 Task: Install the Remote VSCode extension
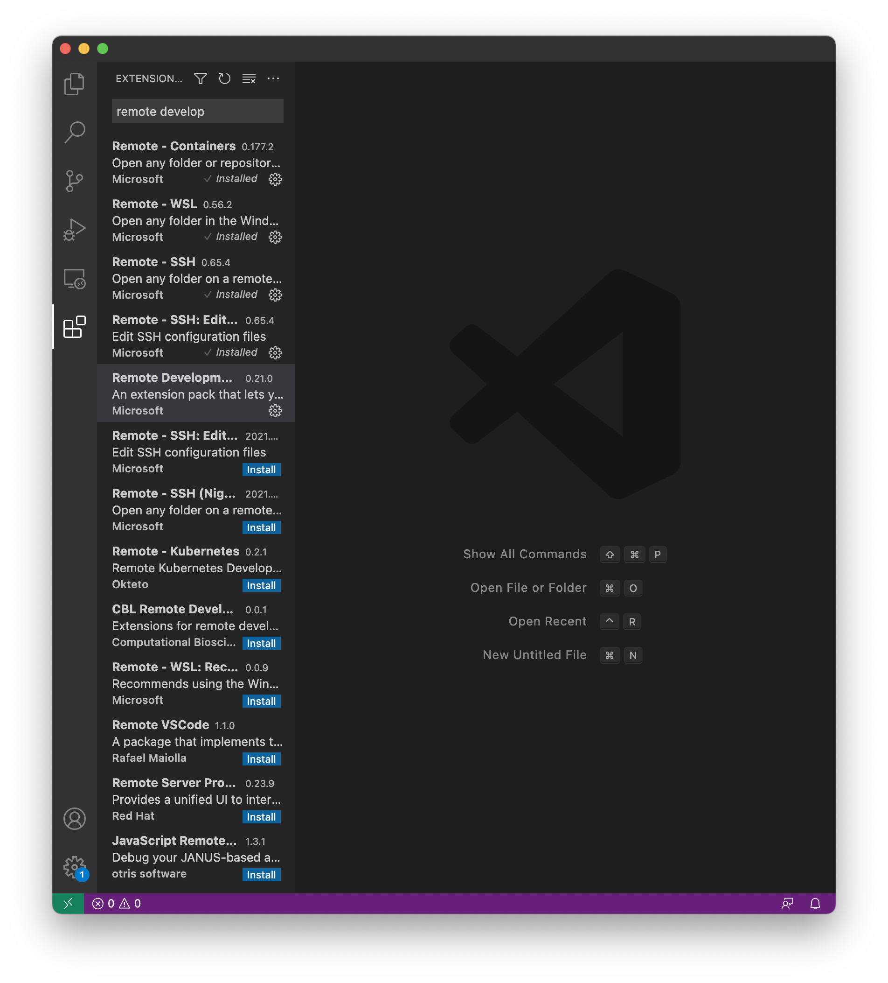click(261, 758)
